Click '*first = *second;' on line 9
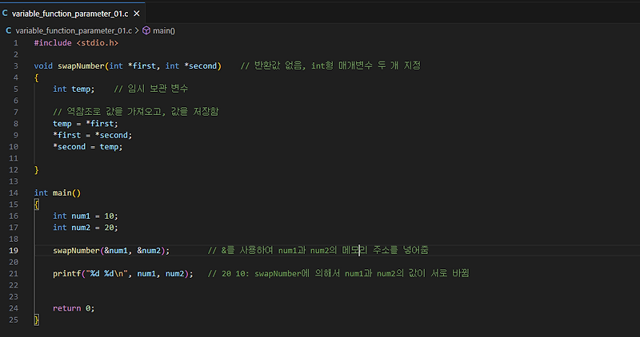The height and width of the screenshot is (337, 640). tap(93, 135)
